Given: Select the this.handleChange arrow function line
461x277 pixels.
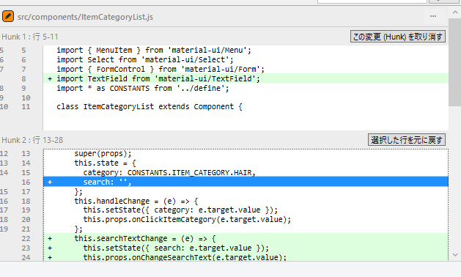Looking at the screenshot, I should point(246,201).
